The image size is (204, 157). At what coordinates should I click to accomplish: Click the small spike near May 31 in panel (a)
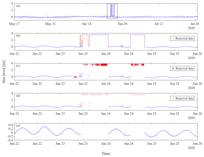[x=48, y=16]
